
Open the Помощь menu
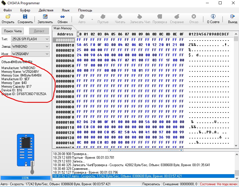(85, 10)
